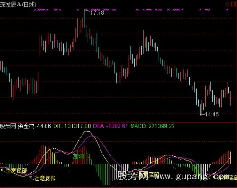Click the candlestick marked with the 17.78 high

[x=84, y=18]
